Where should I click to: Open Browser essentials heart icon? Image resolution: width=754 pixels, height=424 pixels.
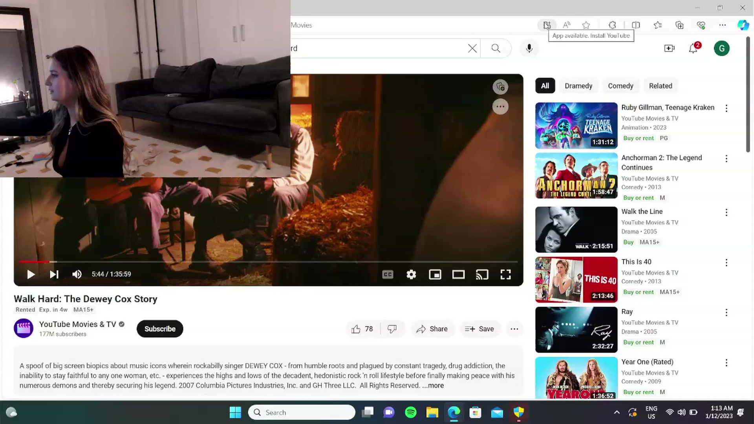[x=701, y=25]
